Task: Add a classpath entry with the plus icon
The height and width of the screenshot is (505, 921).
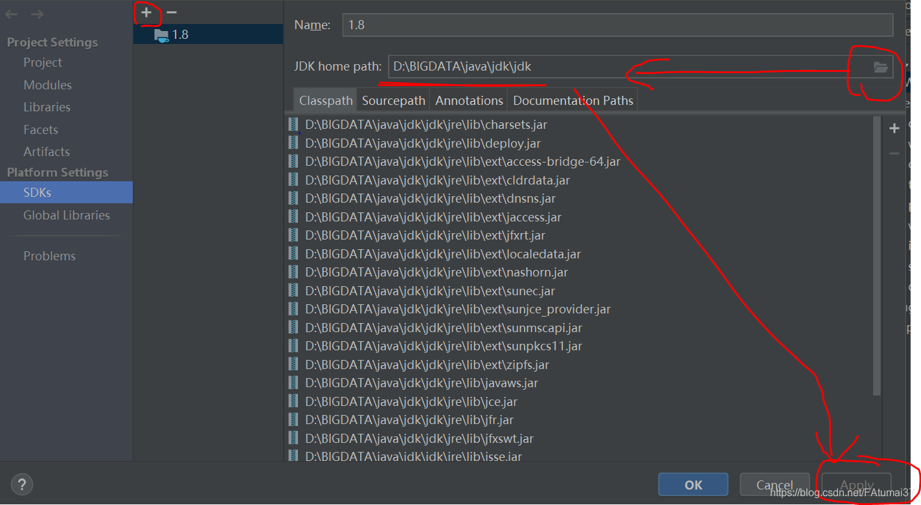Action: (x=894, y=128)
